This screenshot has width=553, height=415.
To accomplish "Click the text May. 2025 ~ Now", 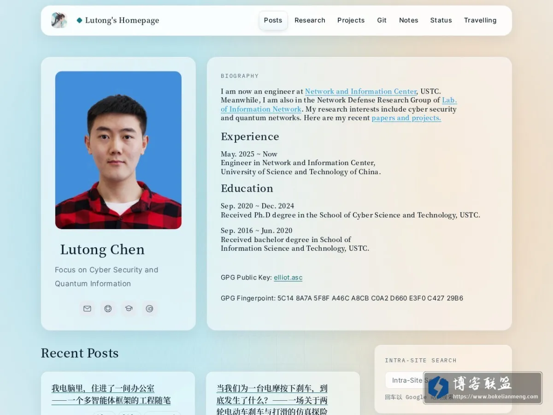I will click(x=249, y=154).
